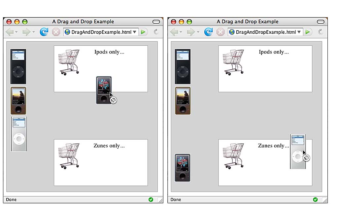Click the black iPod nano in left window

[18, 66]
